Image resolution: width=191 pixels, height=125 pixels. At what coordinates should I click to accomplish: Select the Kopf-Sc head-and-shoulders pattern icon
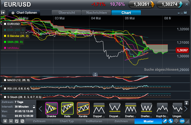[x=162, y=108]
